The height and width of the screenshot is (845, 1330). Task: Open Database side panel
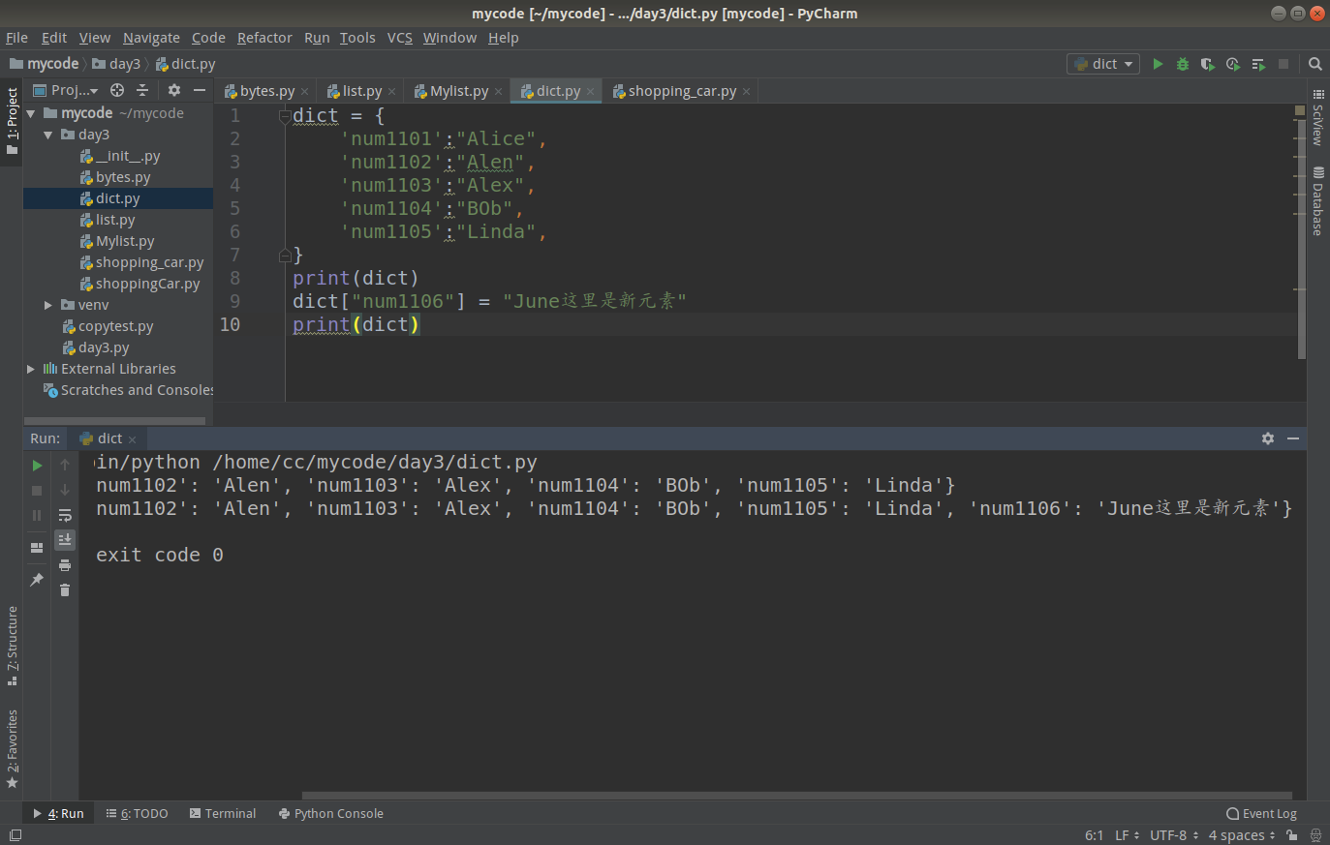pos(1317,200)
